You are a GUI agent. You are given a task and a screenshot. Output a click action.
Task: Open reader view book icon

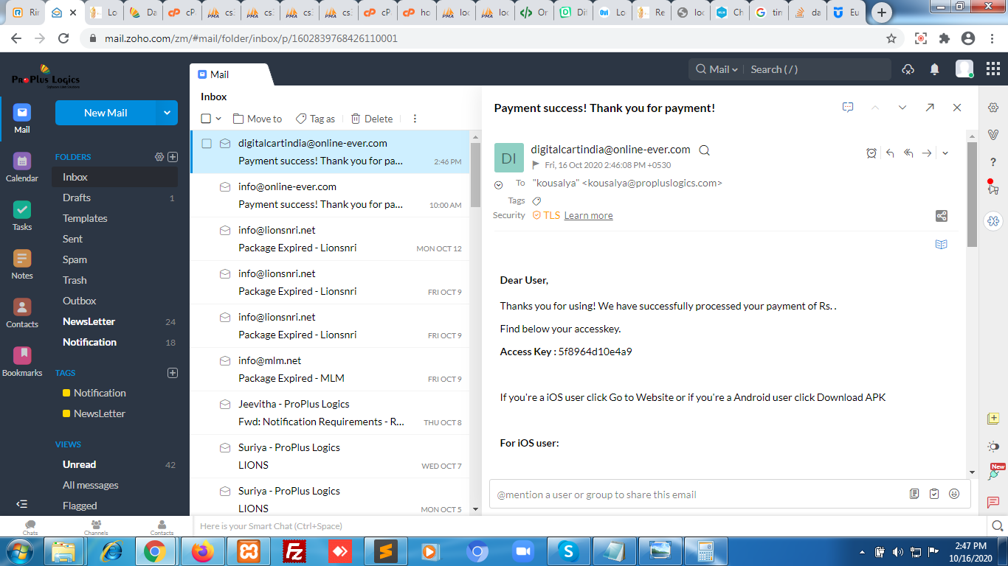click(x=941, y=244)
